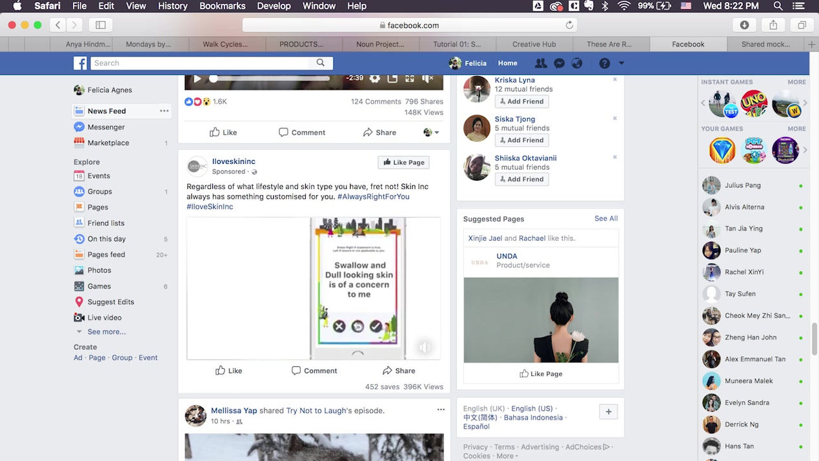Open News Feed options ellipsis
The height and width of the screenshot is (461, 819).
[x=164, y=111]
